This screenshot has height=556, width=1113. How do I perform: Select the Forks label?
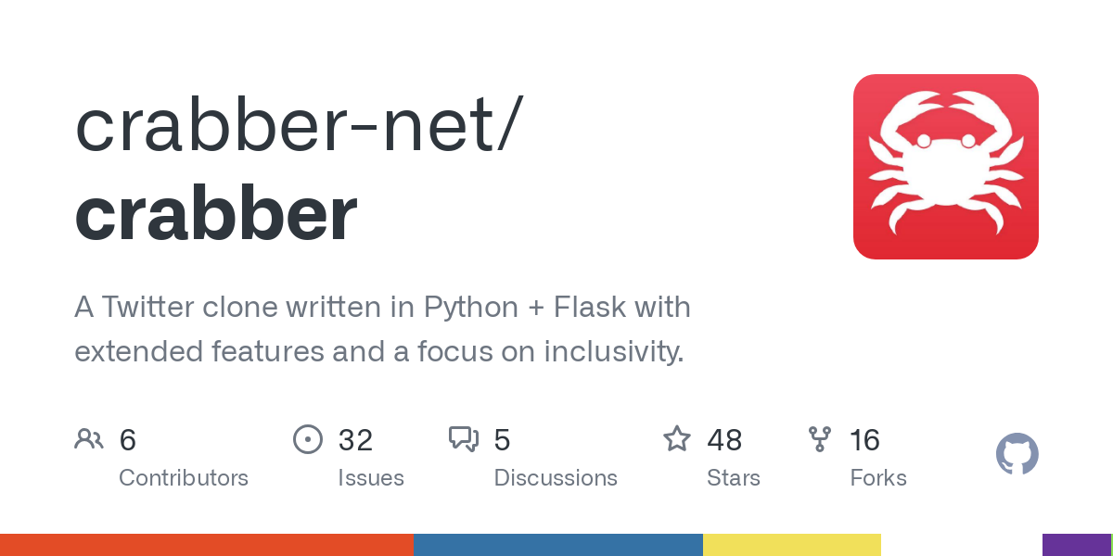878,478
